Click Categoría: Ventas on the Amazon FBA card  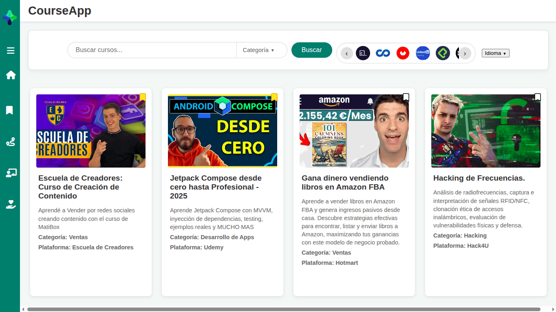326,253
